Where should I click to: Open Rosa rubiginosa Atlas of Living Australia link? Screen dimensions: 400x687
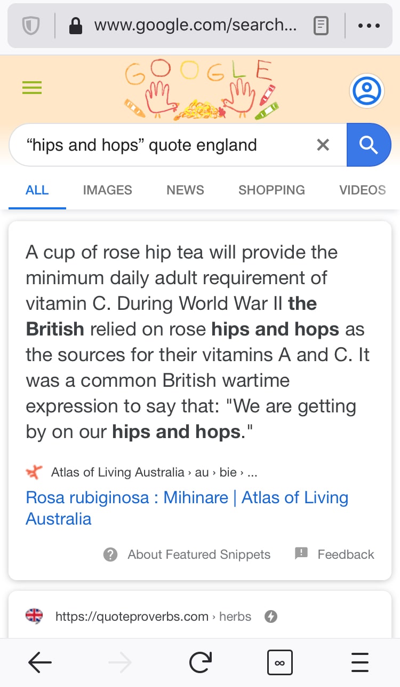tap(187, 508)
